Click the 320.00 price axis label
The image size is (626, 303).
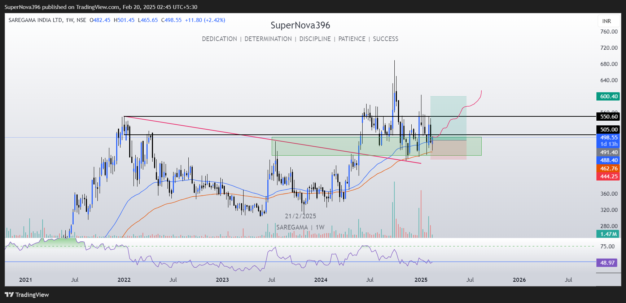[x=609, y=210]
